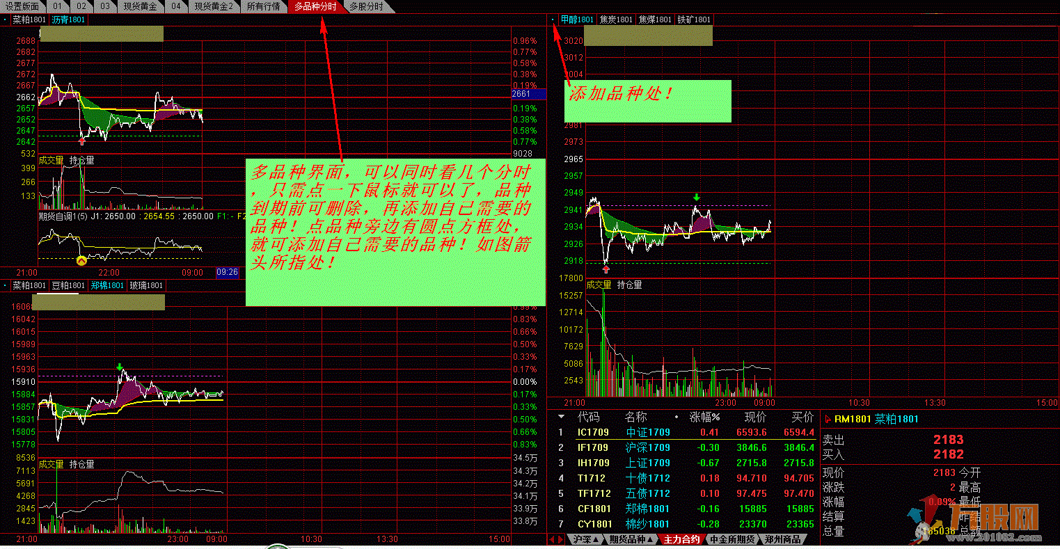This screenshot has height=549, width=1060.
Task: Switch to the 03 layout tab
Action: click(104, 6)
